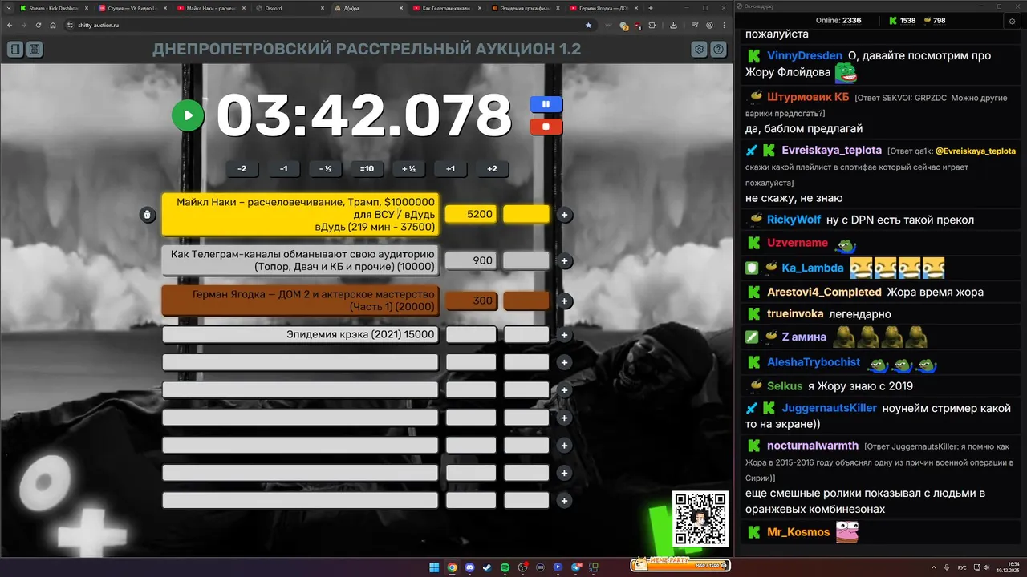Subtract two minutes with -2 button

[x=242, y=169]
